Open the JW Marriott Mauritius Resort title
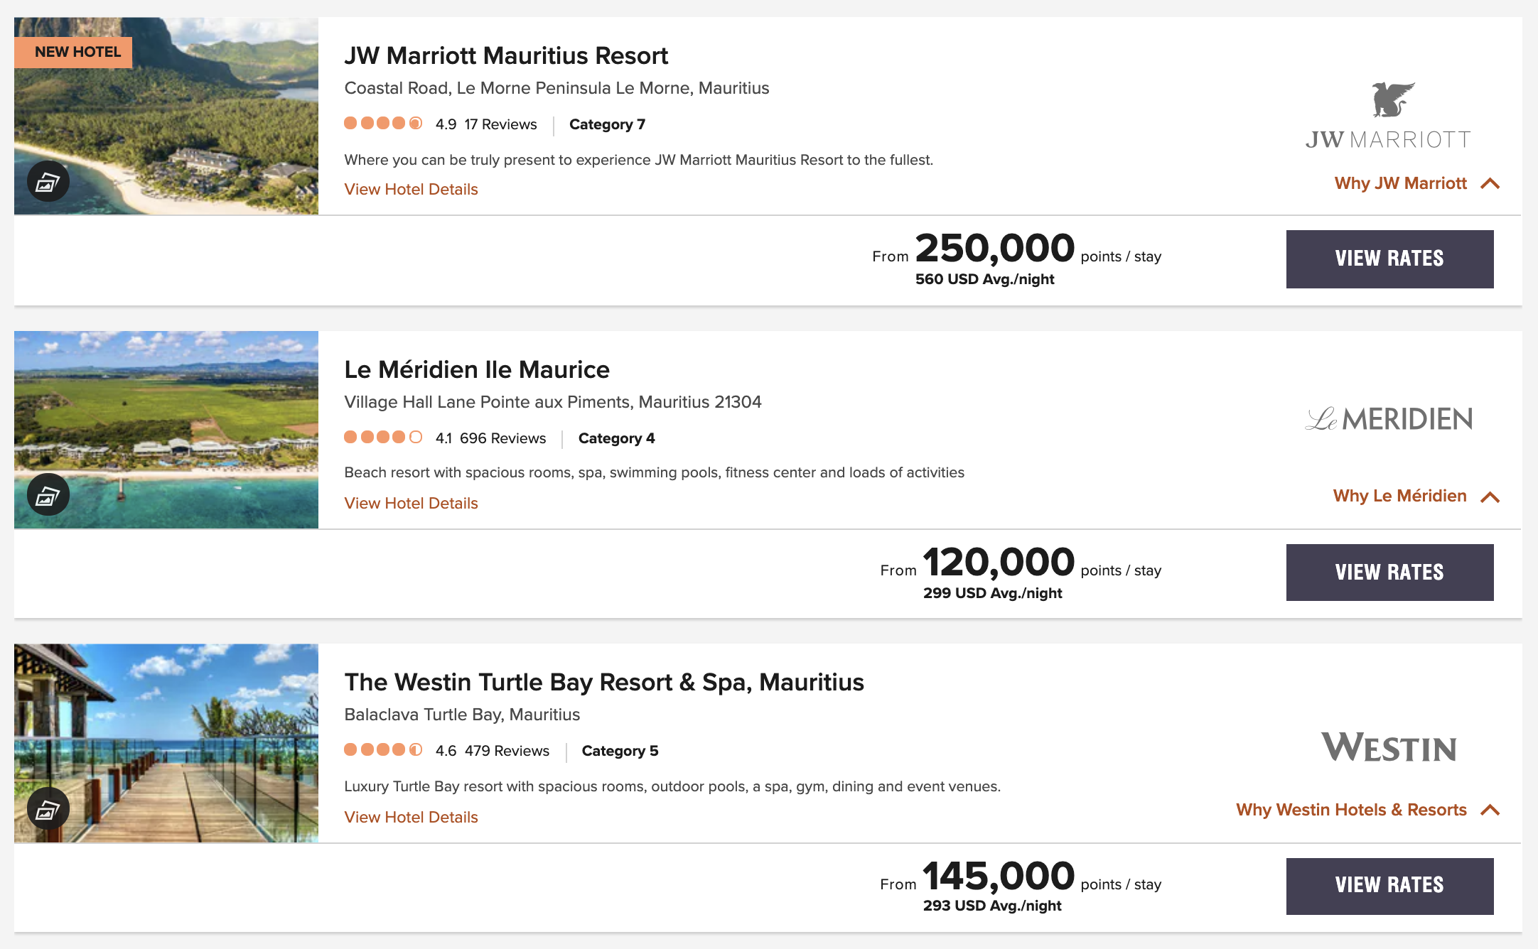Image resolution: width=1538 pixels, height=949 pixels. (506, 55)
